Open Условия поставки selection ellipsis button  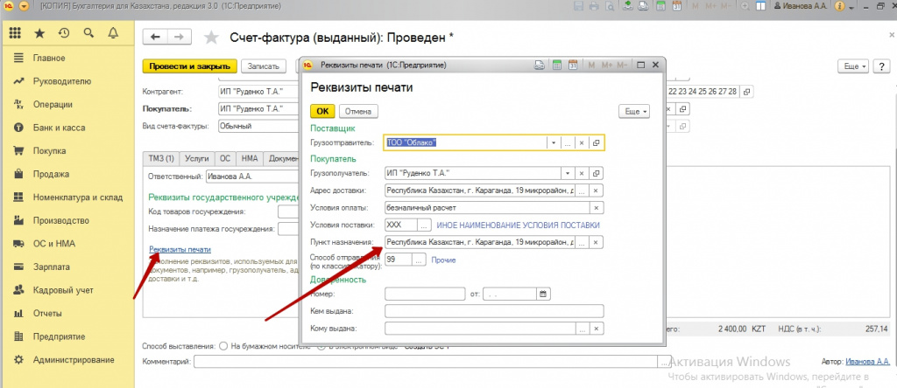pyautogui.click(x=424, y=225)
